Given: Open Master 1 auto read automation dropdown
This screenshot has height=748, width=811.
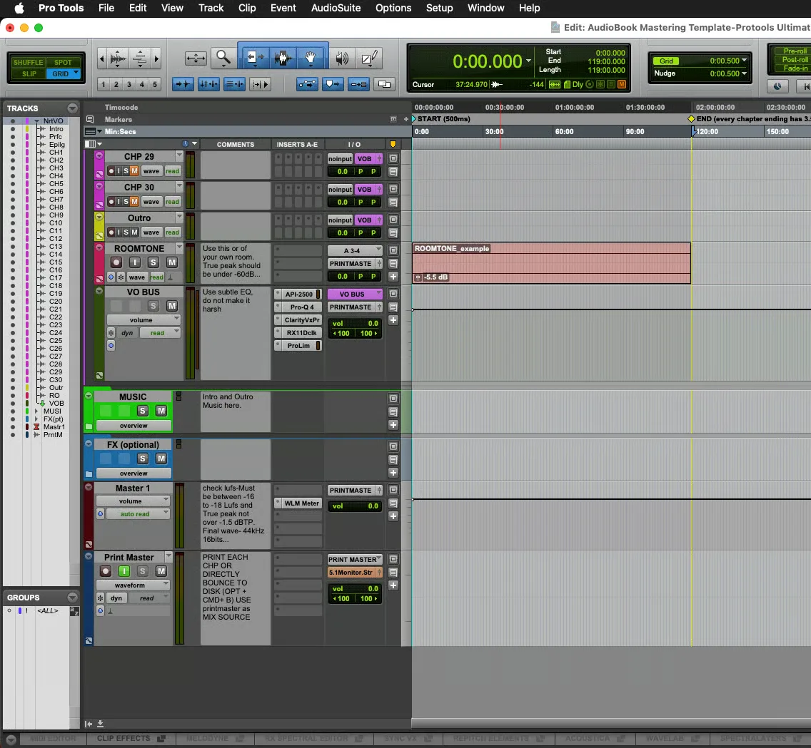Looking at the screenshot, I should coord(138,513).
